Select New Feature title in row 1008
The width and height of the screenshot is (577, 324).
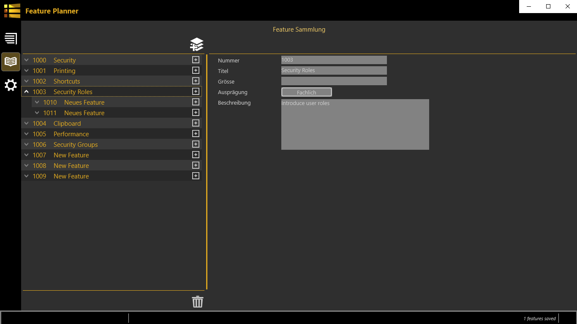[x=71, y=166]
